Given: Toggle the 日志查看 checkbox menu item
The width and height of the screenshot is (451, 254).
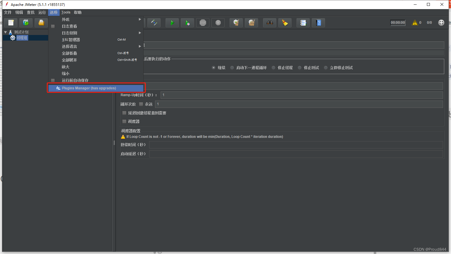Looking at the screenshot, I should [x=53, y=26].
